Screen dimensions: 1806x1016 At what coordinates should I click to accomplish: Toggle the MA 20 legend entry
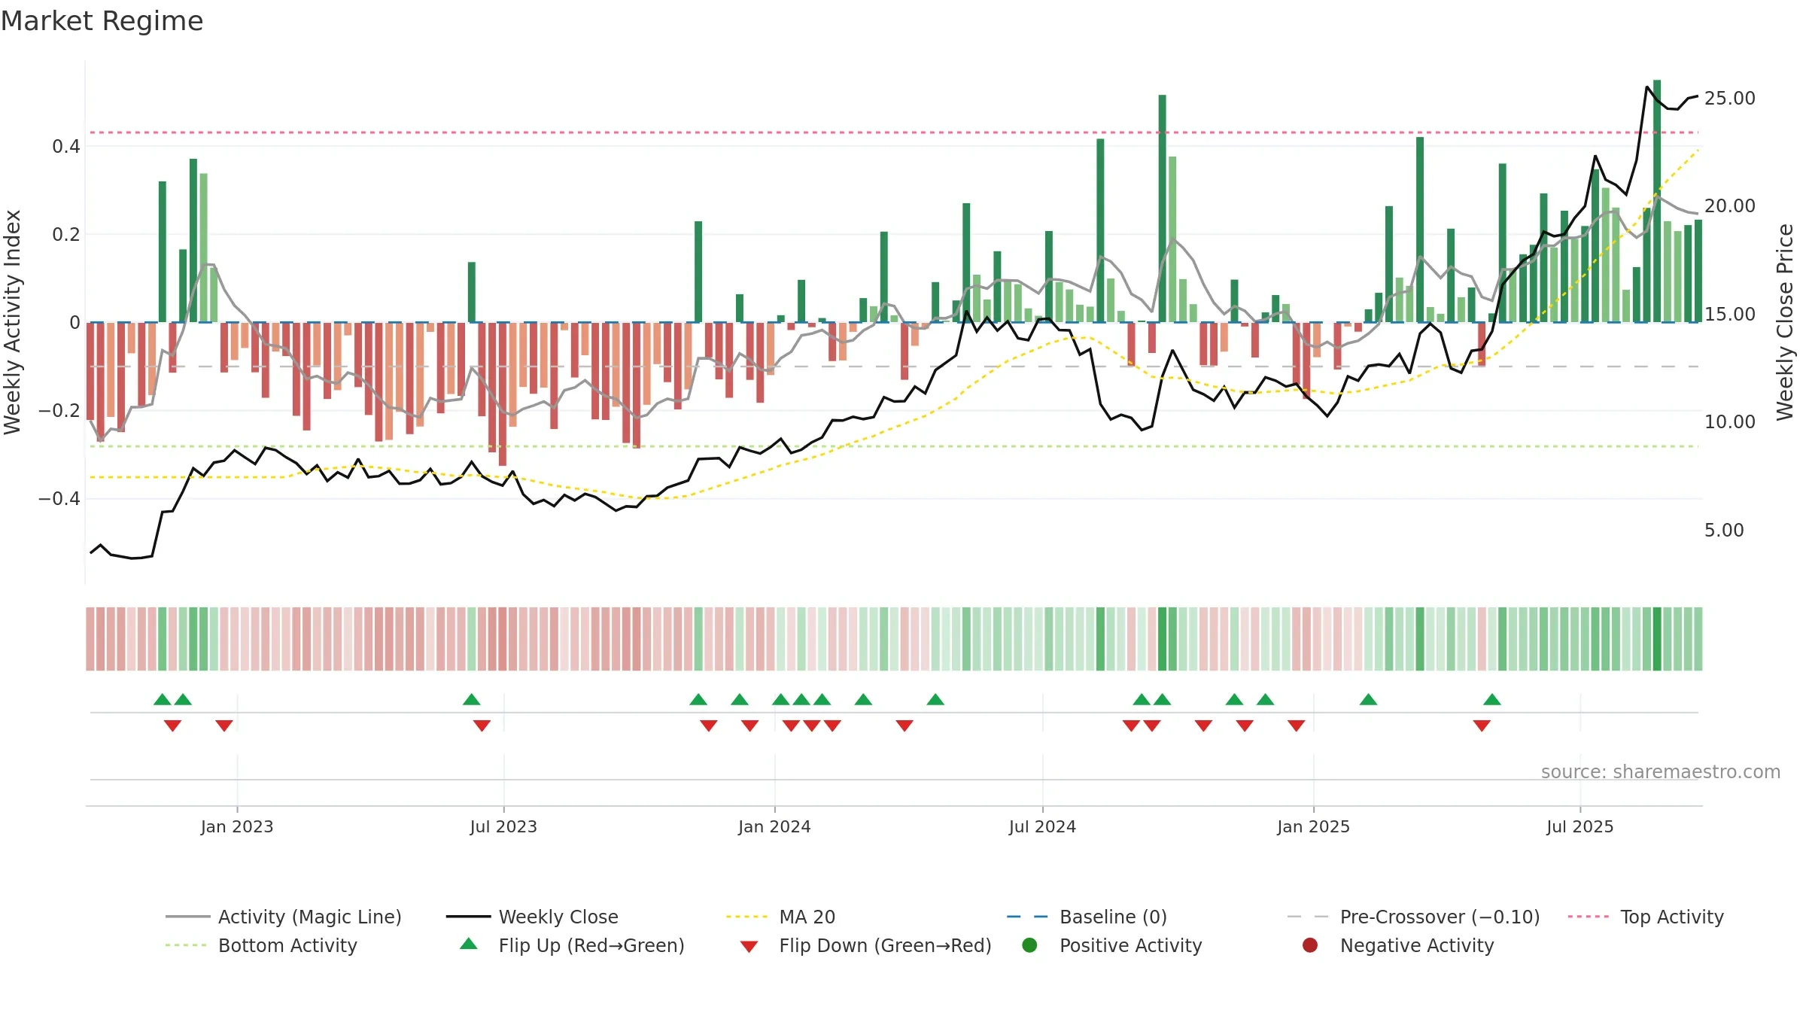(x=780, y=917)
